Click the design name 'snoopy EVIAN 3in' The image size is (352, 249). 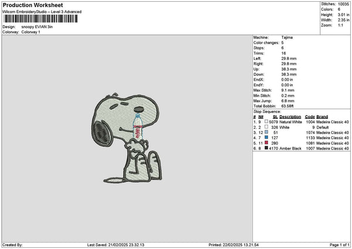point(37,27)
